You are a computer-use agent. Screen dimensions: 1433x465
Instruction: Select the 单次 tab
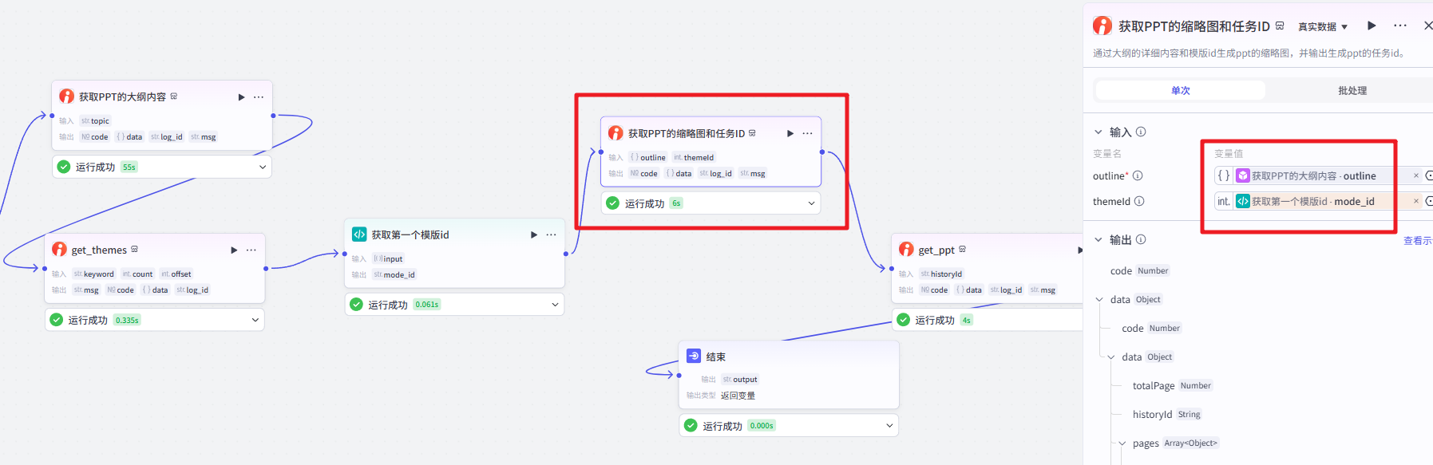click(x=1180, y=91)
